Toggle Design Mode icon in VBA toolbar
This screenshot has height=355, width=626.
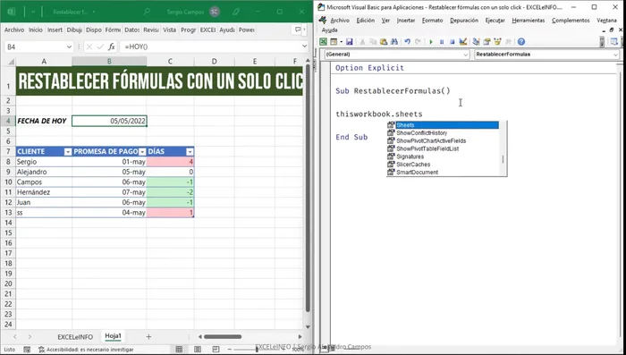(462, 41)
